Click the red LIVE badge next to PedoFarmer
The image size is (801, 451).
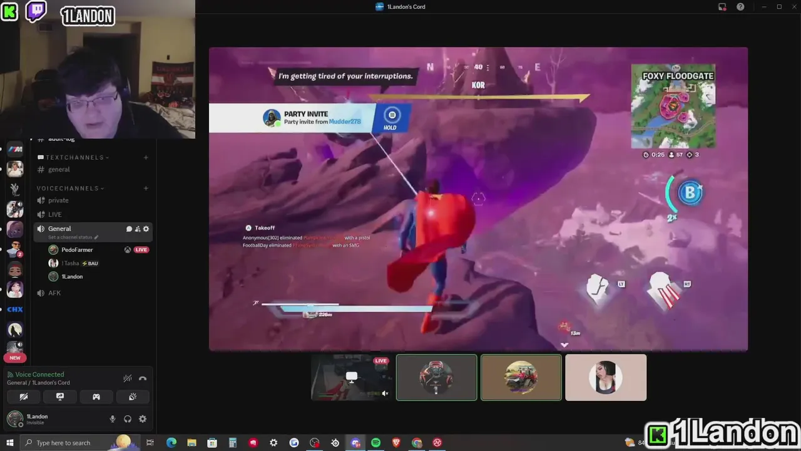pos(141,250)
